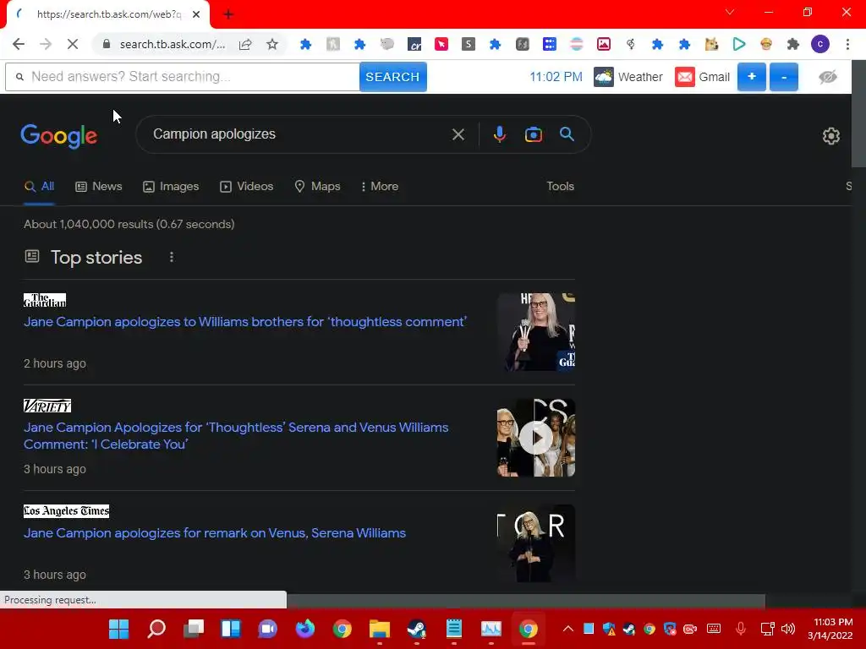Screen dimensions: 866x649
Task: Click the 'cr' extension icon
Action: coord(414,44)
